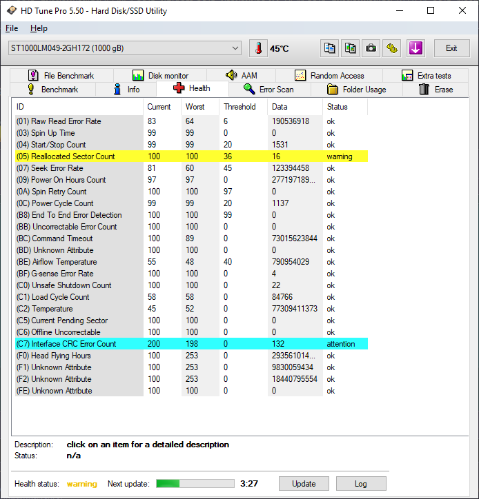Click the Update button
479x499 pixels.
pos(304,483)
